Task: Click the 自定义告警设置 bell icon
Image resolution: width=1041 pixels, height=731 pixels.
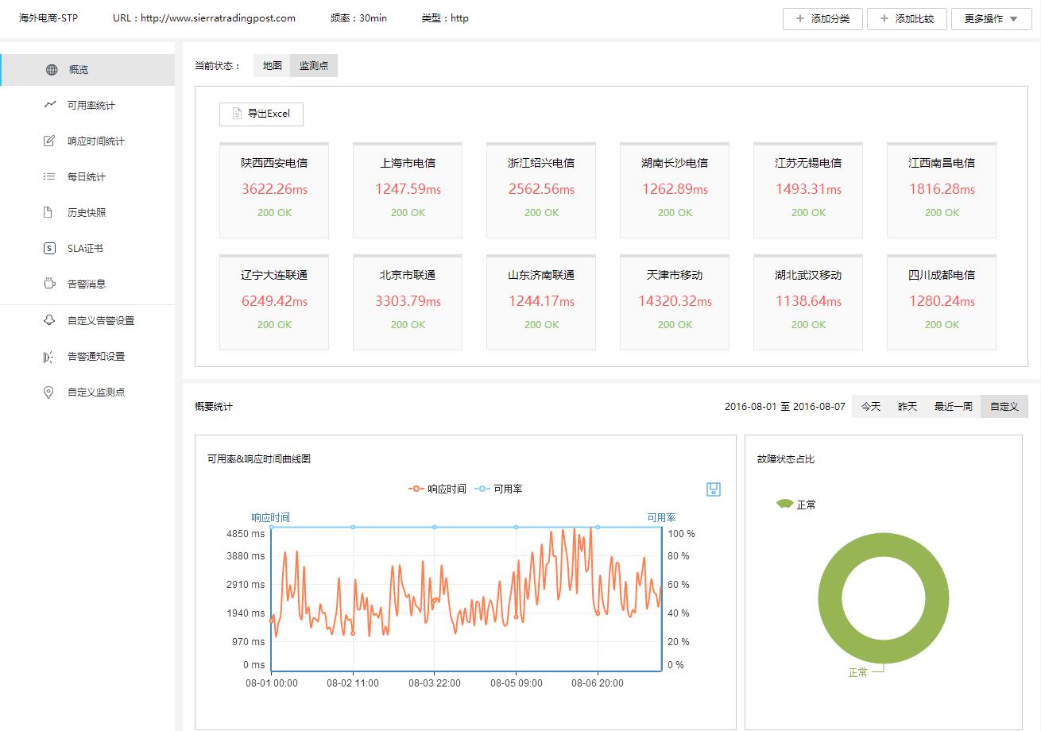Action: click(x=49, y=320)
